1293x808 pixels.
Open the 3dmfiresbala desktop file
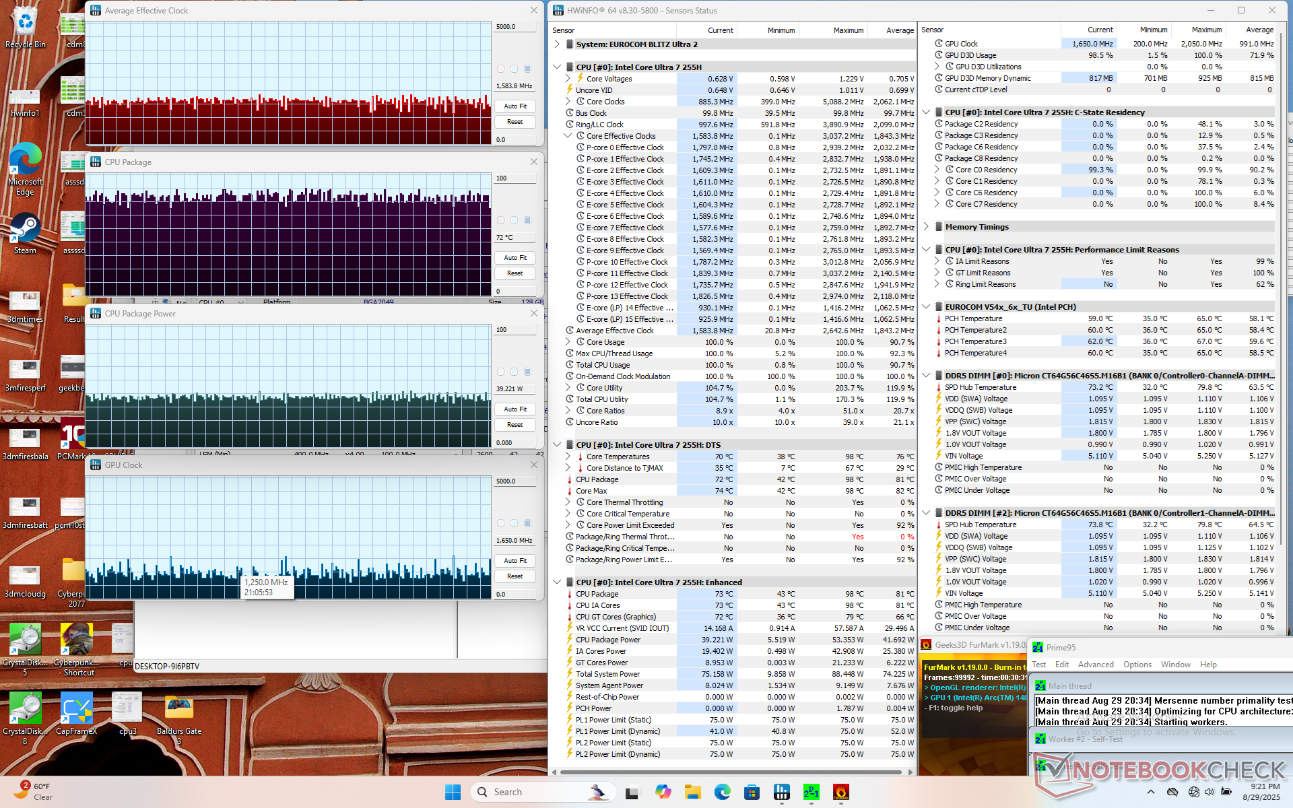point(25,444)
